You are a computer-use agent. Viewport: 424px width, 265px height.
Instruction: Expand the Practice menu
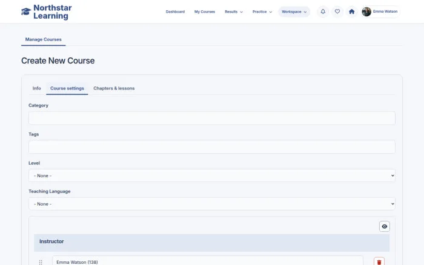pos(262,11)
